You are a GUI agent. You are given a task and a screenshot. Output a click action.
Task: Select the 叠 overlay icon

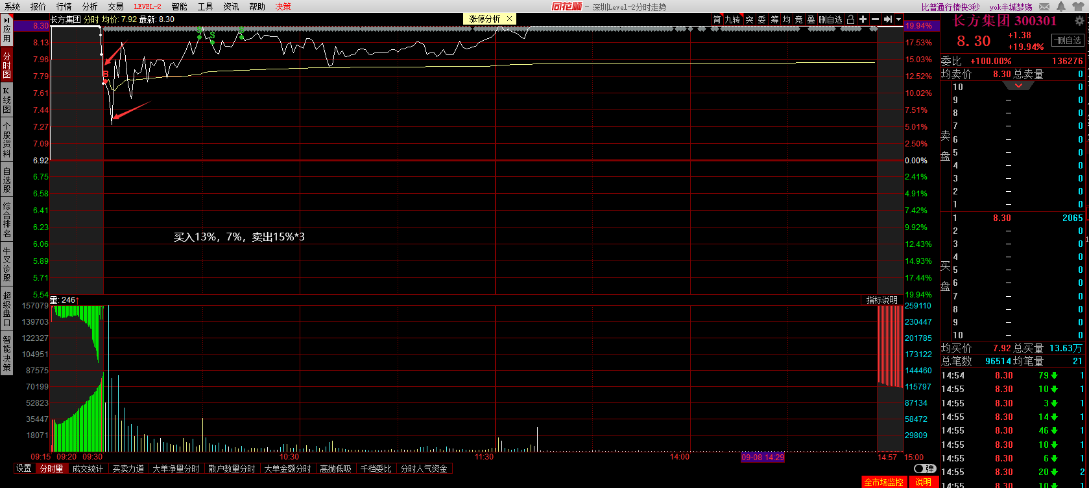coord(811,19)
